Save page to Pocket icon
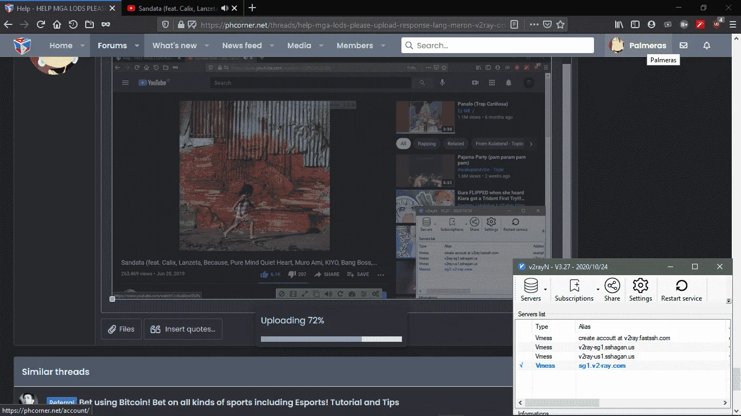Viewport: 741px width, 416px height. pyautogui.click(x=548, y=24)
